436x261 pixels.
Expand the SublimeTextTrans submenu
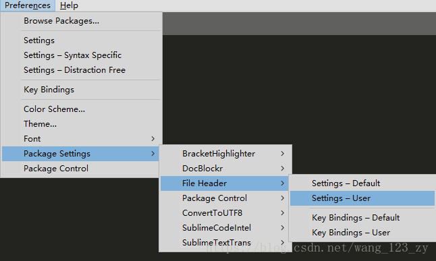225,243
